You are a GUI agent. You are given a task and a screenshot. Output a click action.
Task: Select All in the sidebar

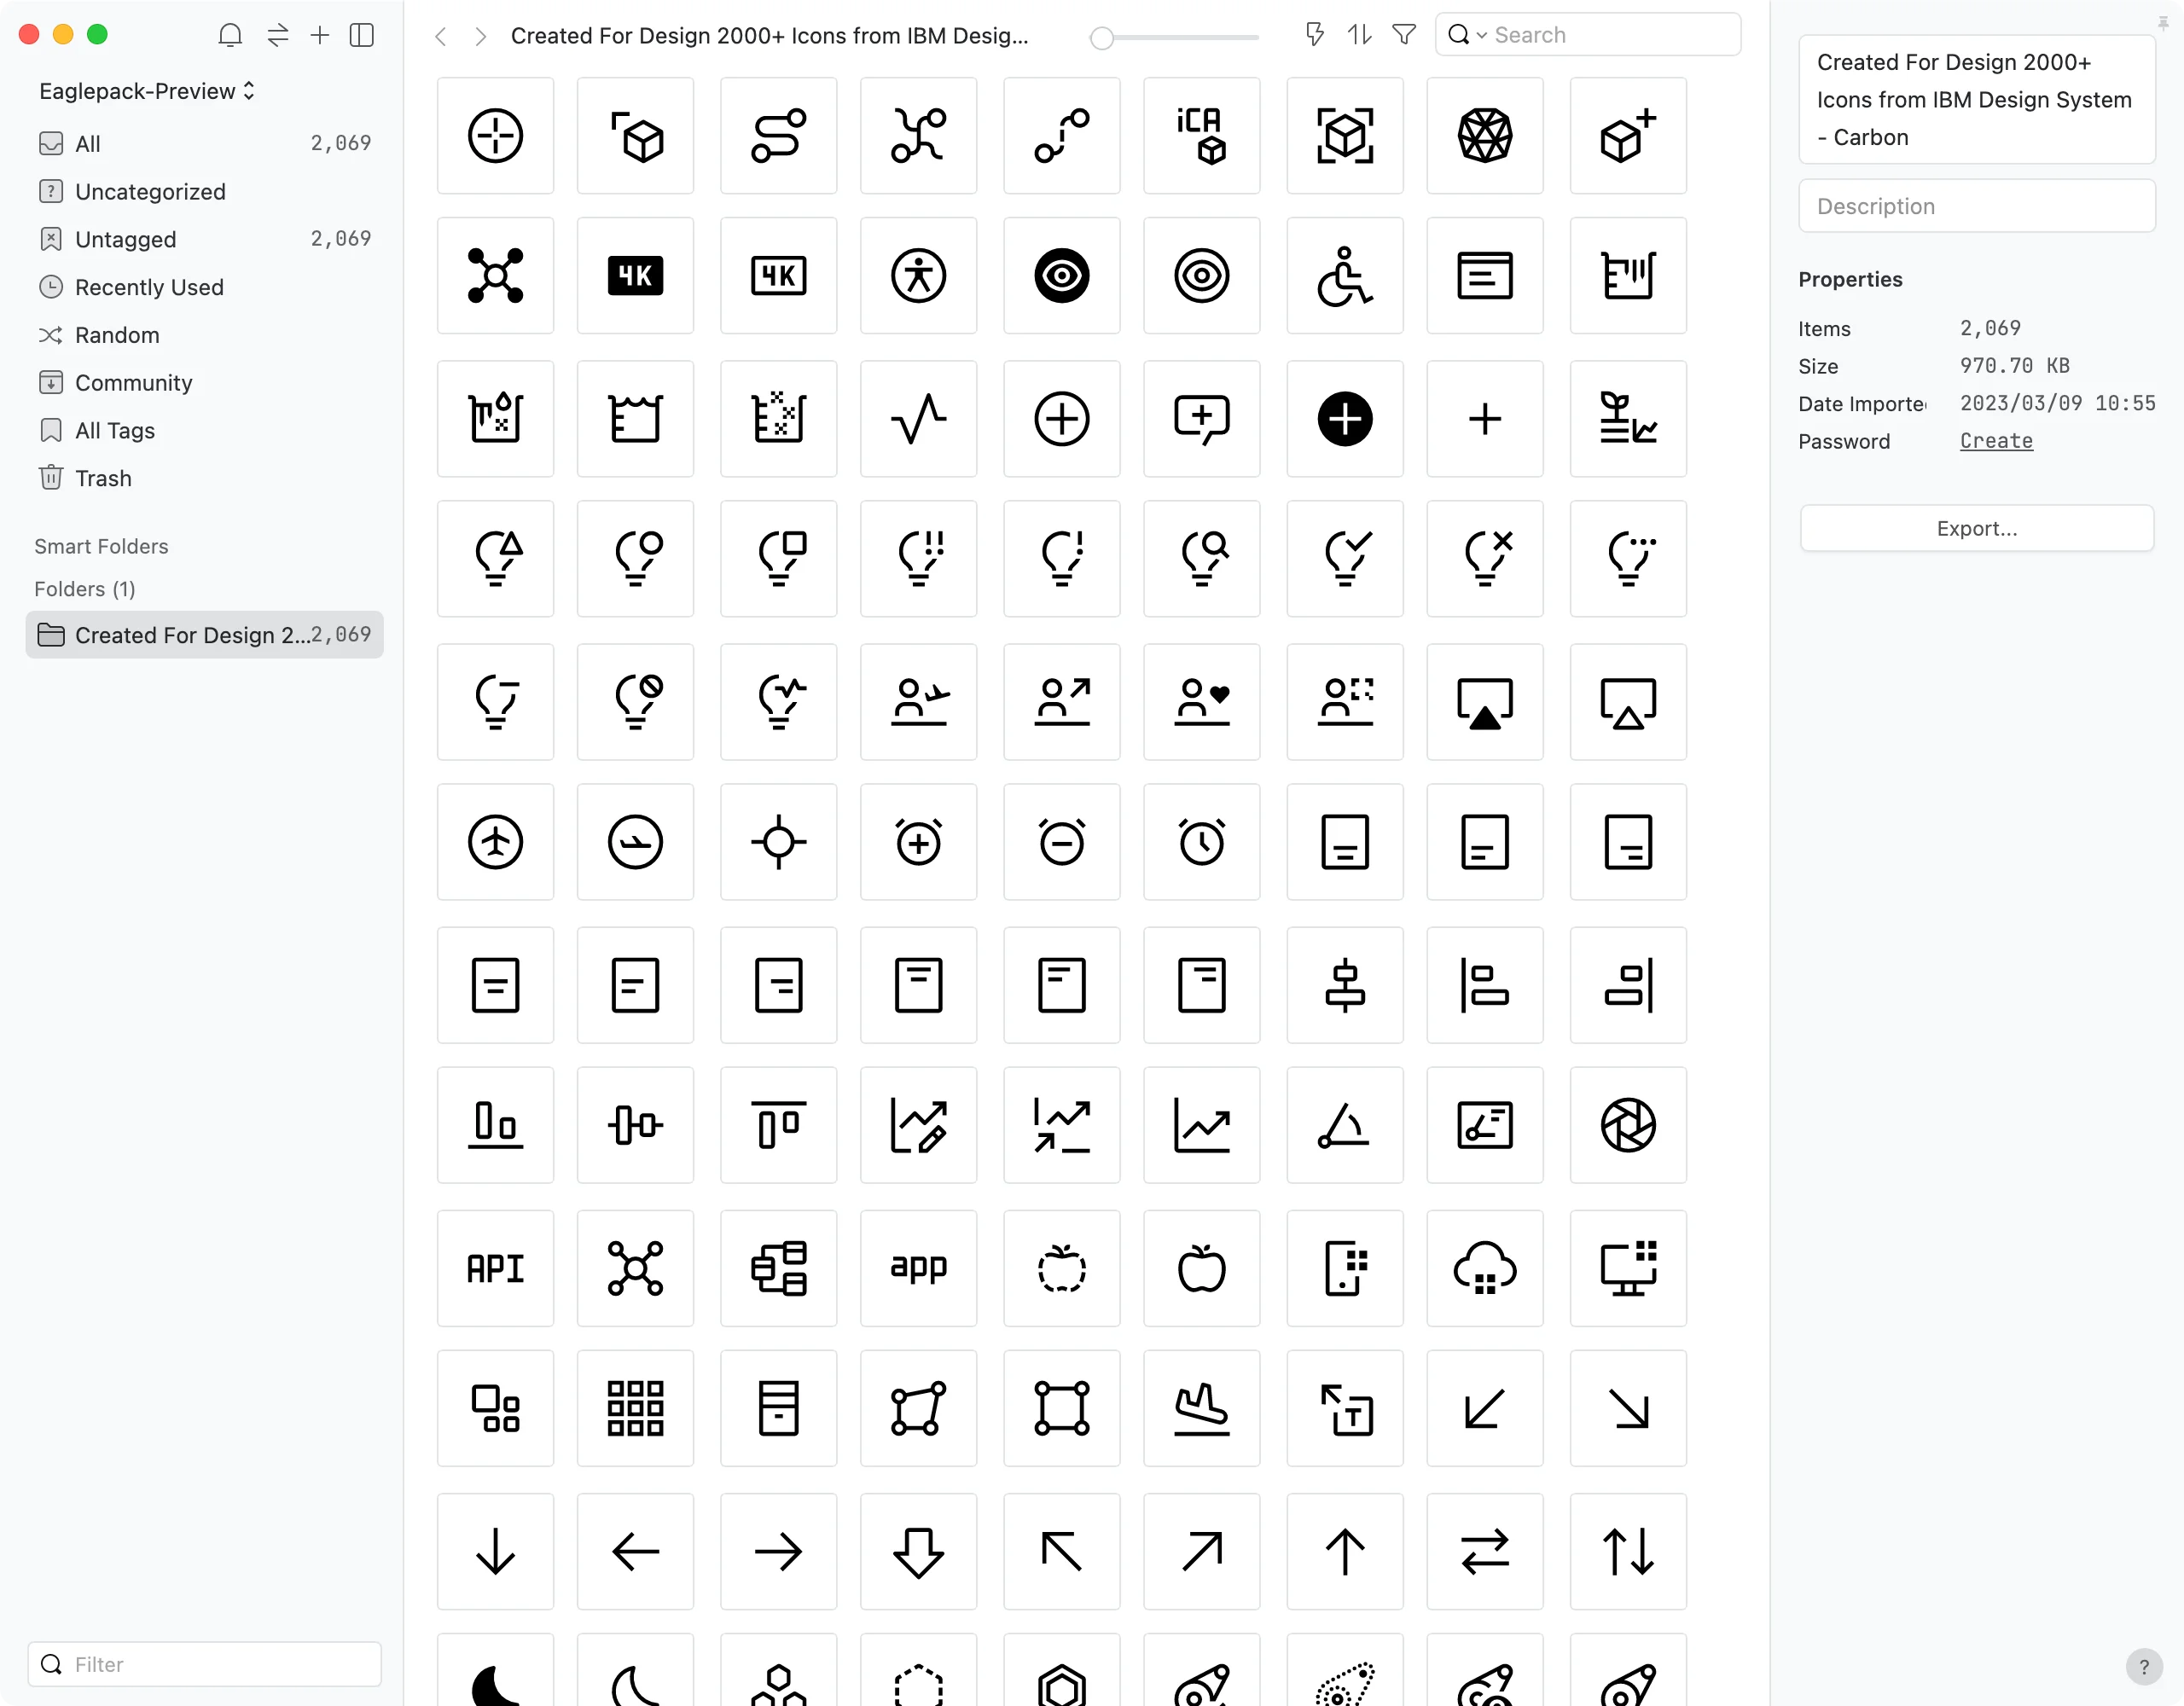click(x=204, y=143)
